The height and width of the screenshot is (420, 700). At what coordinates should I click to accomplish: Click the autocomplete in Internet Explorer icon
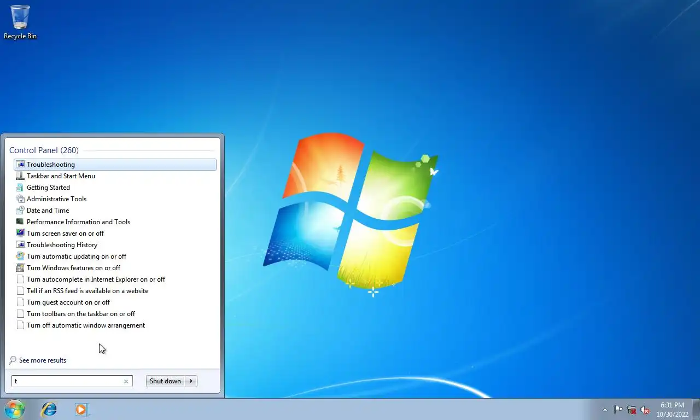pyautogui.click(x=20, y=279)
